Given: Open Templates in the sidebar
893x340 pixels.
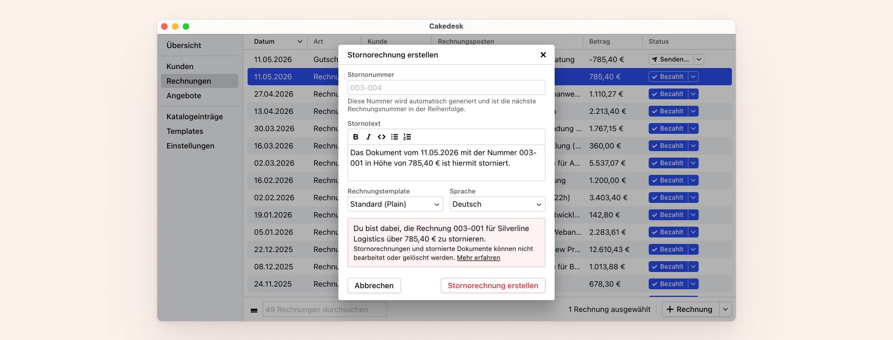Looking at the screenshot, I should pyautogui.click(x=185, y=131).
